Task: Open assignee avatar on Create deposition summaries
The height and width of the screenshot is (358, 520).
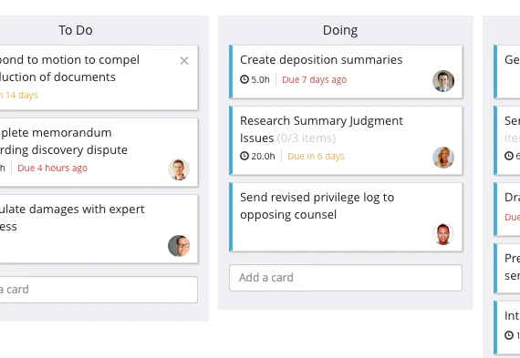Action: tap(443, 81)
